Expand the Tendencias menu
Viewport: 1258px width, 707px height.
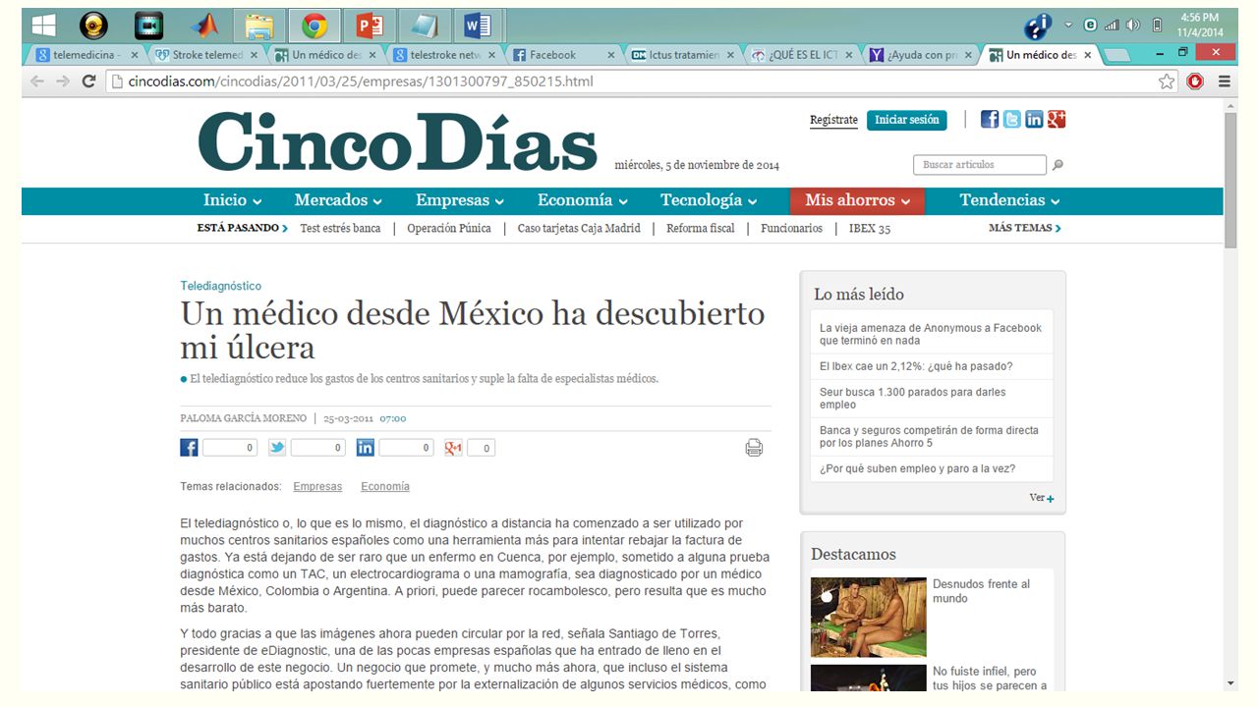(1009, 200)
